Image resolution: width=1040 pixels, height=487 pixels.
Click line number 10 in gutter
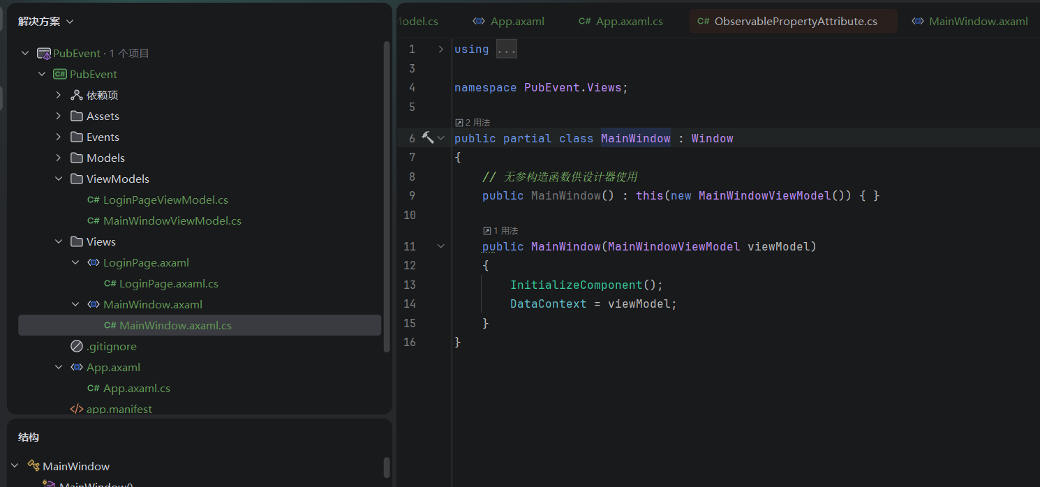click(409, 216)
